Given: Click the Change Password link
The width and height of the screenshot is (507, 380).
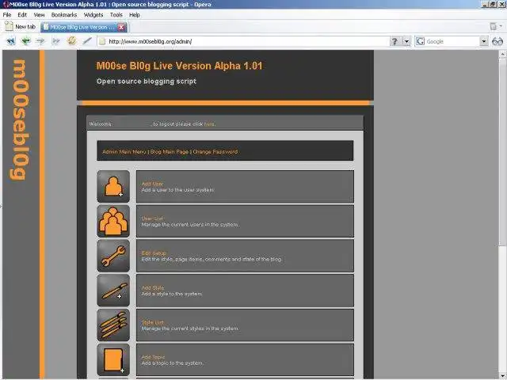Looking at the screenshot, I should 215,151.
